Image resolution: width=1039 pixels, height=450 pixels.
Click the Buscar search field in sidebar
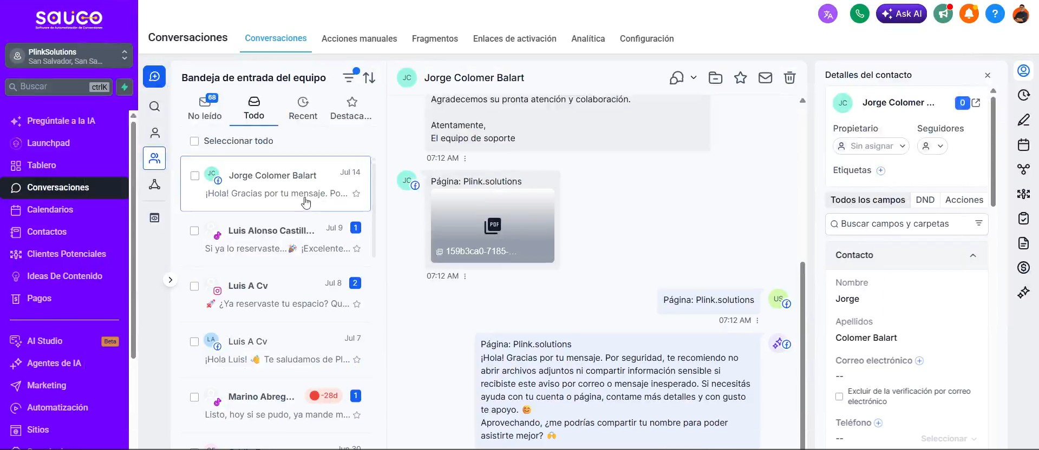[58, 87]
